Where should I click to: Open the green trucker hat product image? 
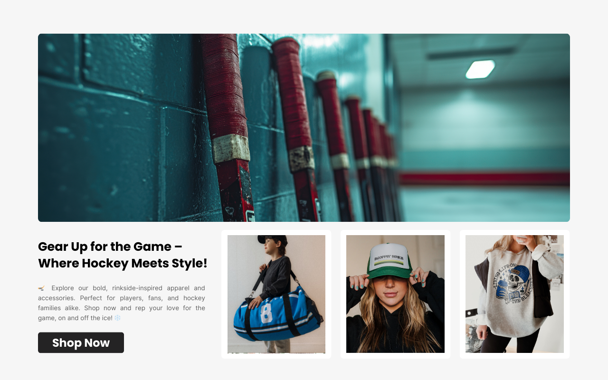click(x=395, y=294)
